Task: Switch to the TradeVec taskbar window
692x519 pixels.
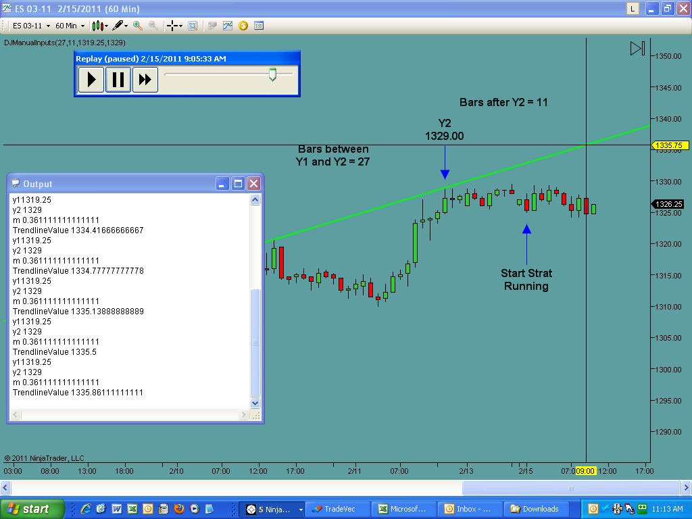Action: [338, 510]
